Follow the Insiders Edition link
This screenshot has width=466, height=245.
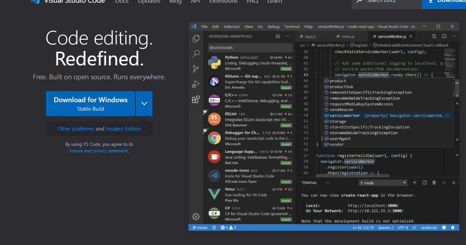[x=123, y=129]
